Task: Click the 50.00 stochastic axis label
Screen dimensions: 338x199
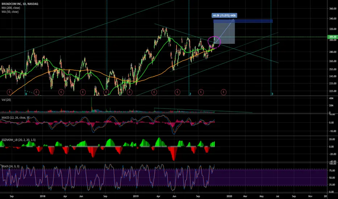Action: coord(333,178)
